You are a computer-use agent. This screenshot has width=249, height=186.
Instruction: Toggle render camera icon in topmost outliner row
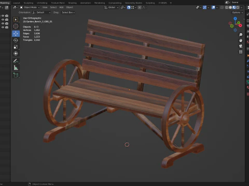point(7,16)
